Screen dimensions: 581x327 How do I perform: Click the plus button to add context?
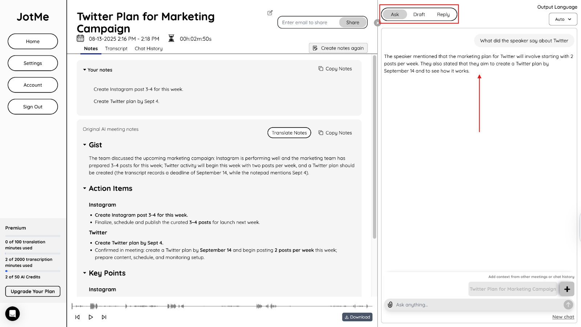tap(567, 289)
